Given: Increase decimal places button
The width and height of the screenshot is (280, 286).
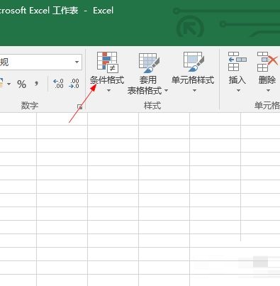Looking at the screenshot, I should coord(58,84).
